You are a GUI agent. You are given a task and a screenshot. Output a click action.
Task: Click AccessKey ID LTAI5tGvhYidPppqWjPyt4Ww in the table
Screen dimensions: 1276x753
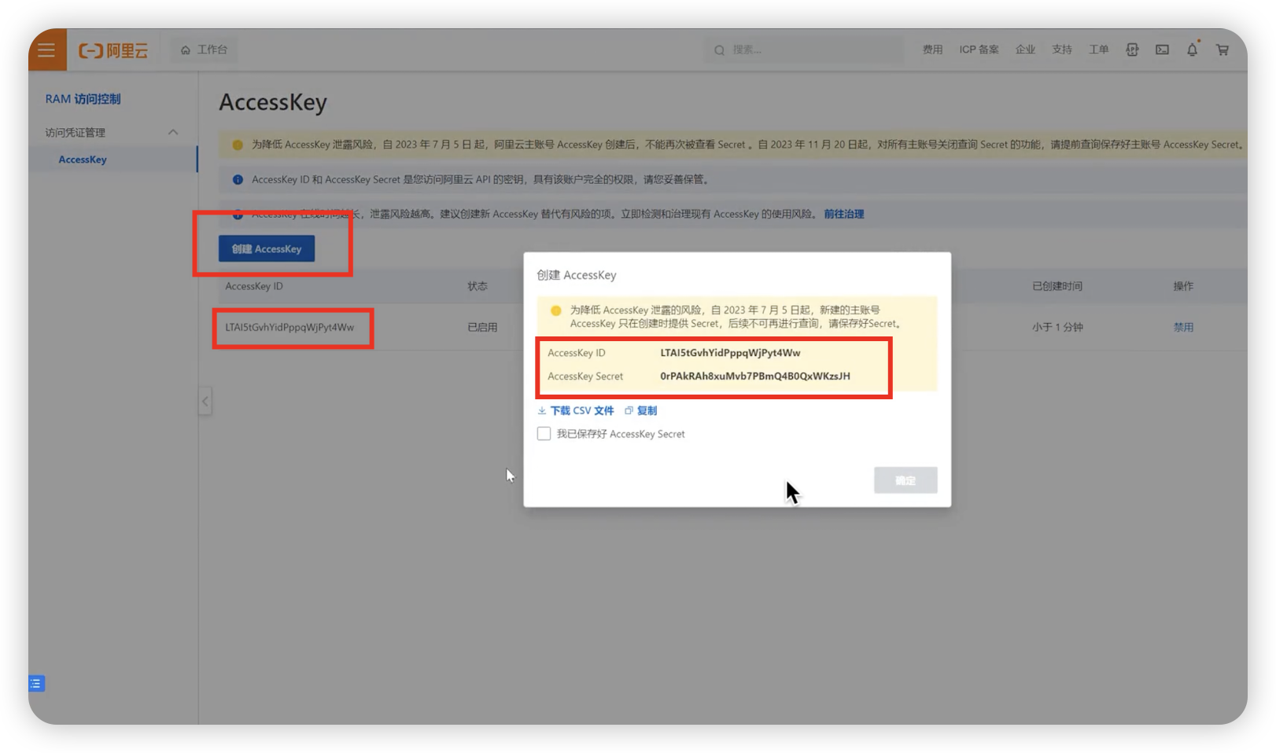[289, 327]
